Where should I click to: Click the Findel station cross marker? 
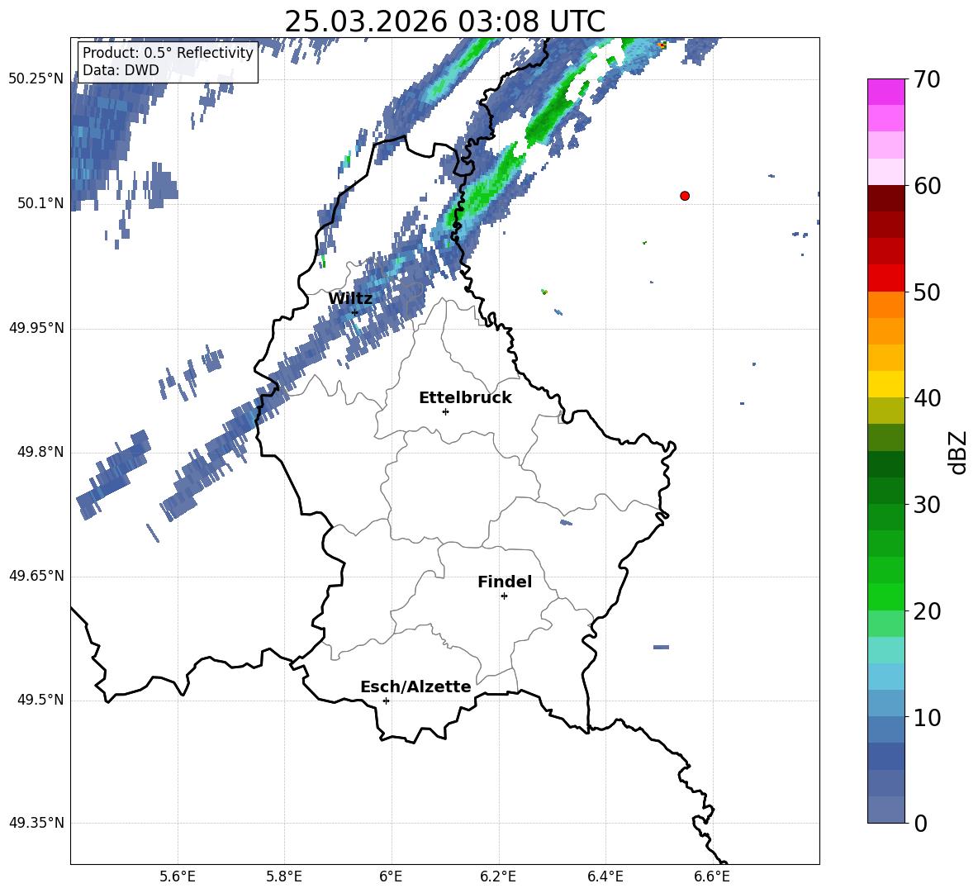(x=504, y=596)
